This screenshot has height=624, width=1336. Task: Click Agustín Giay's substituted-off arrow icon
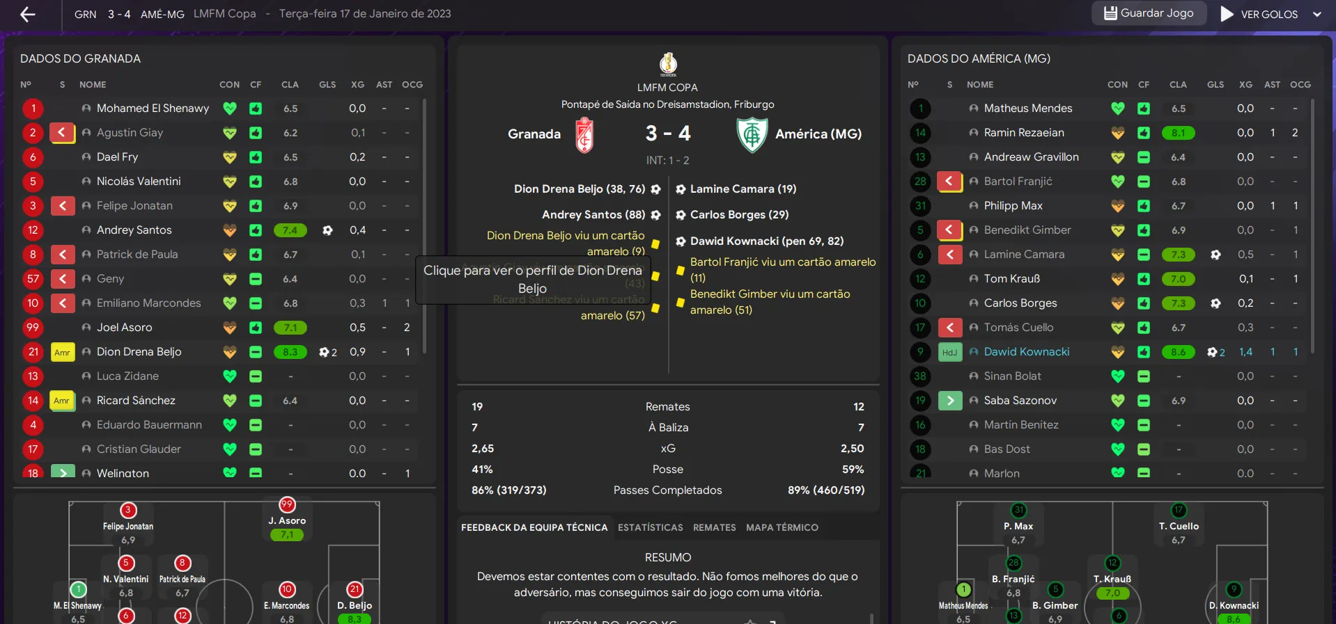[x=62, y=132]
